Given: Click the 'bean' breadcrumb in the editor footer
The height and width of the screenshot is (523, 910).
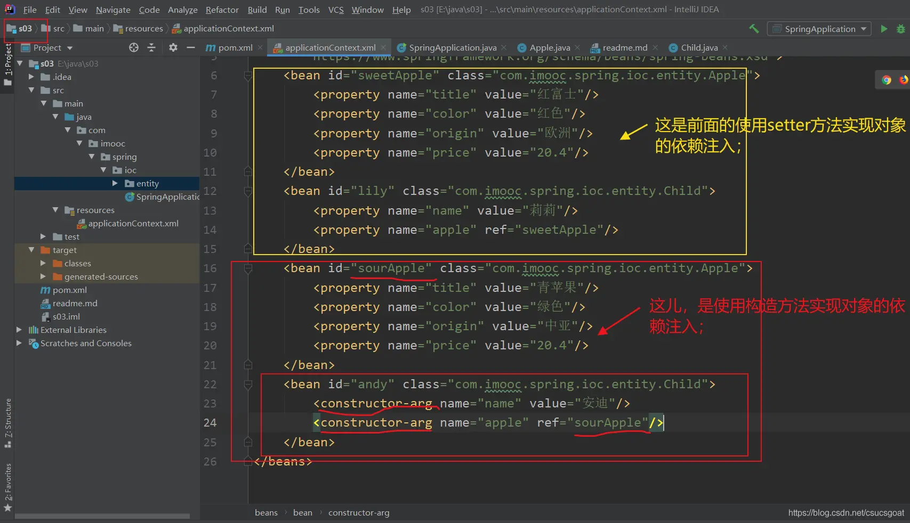Looking at the screenshot, I should (x=302, y=512).
